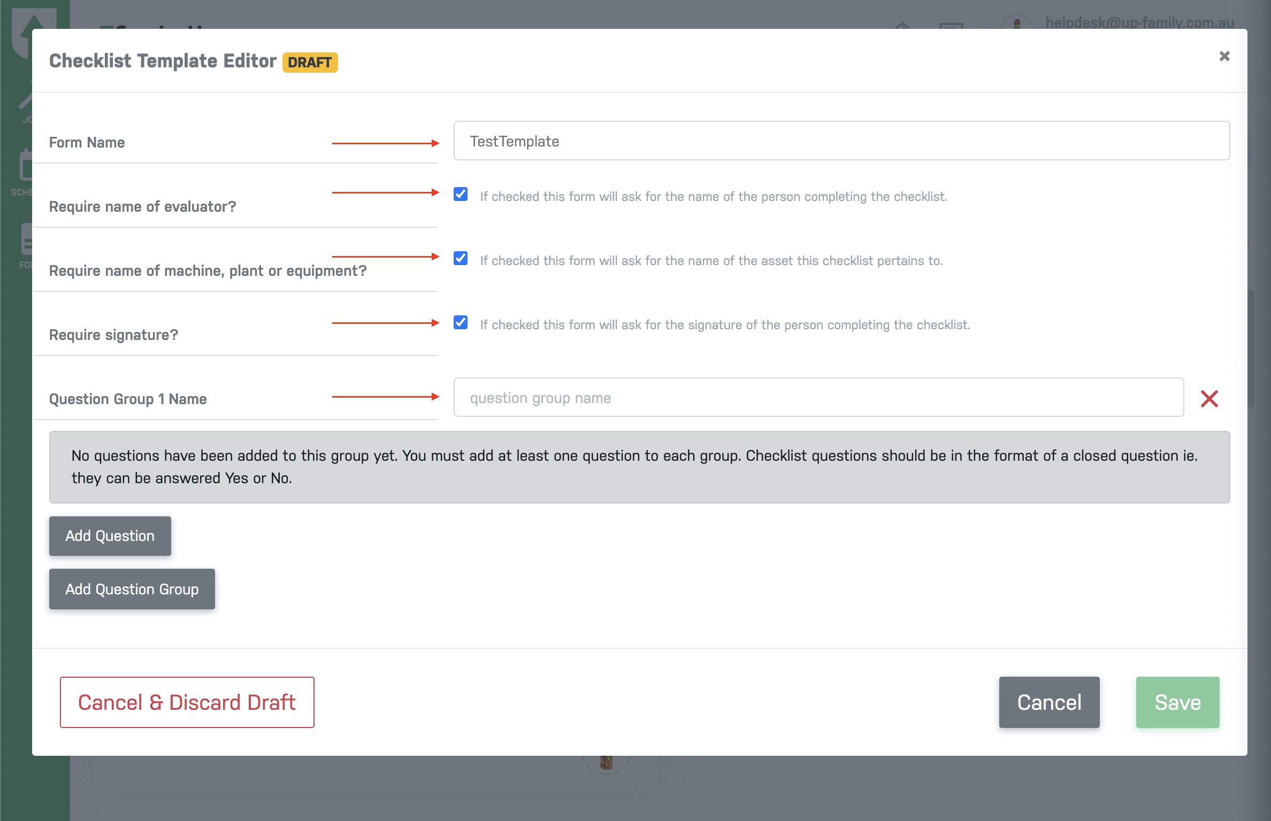Image resolution: width=1271 pixels, height=821 pixels.
Task: Uncheck Require name of evaluator checkbox
Action: point(461,194)
